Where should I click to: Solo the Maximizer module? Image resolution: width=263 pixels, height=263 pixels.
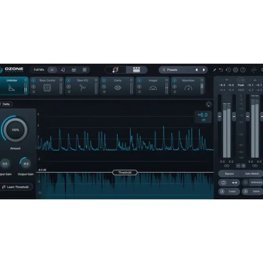coord(174,87)
